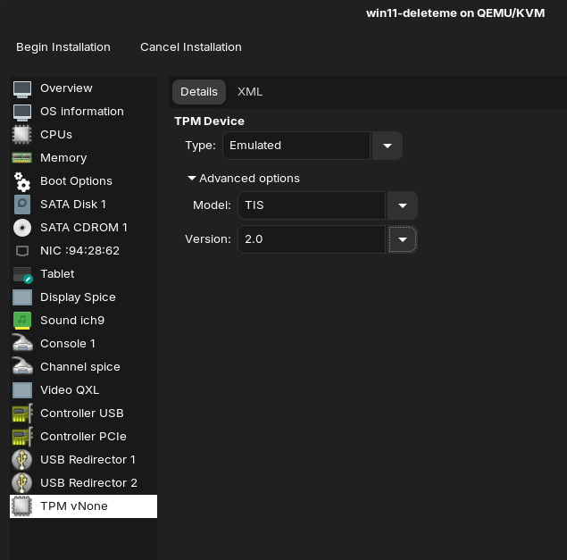Click the Type field showing Emulated
The image size is (567, 560).
click(296, 146)
